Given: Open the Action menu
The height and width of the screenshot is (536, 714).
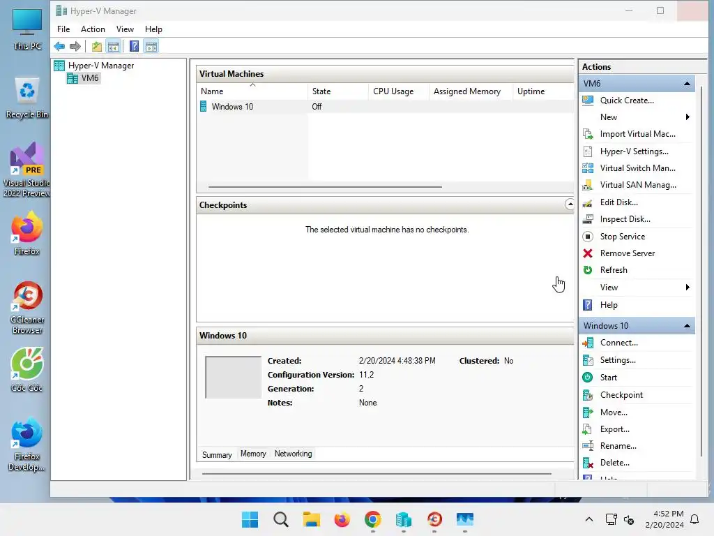Looking at the screenshot, I should pyautogui.click(x=93, y=29).
